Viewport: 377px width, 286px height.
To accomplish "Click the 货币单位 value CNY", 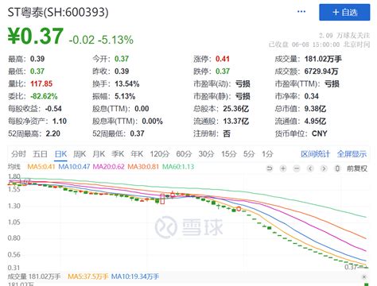I will coord(319,133).
